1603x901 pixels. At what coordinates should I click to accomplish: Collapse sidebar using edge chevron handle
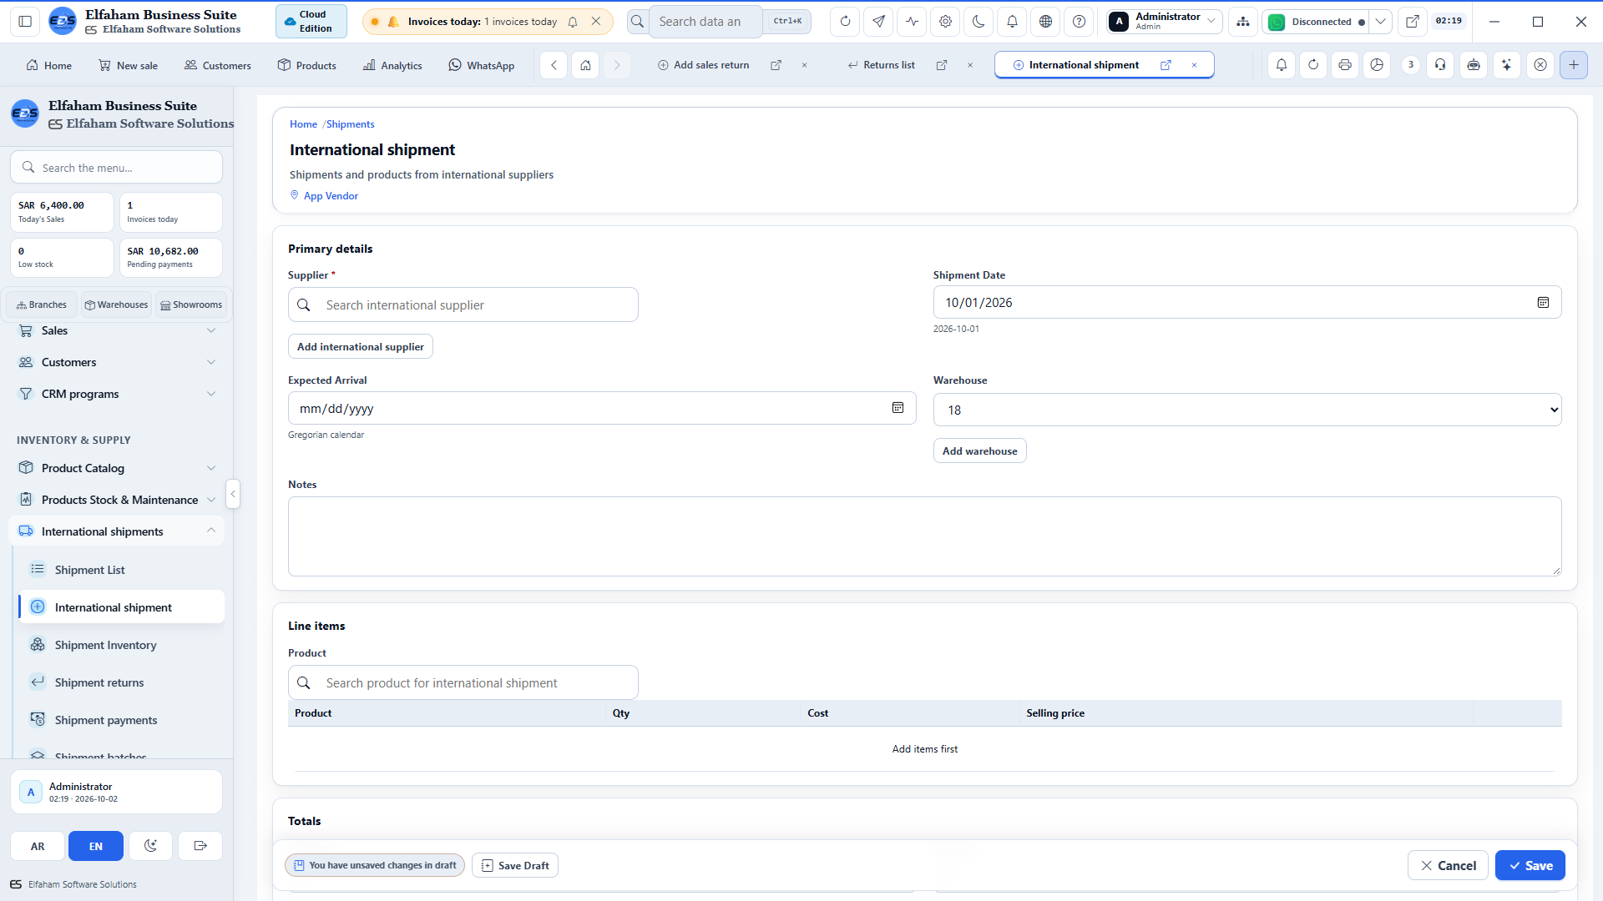(233, 495)
